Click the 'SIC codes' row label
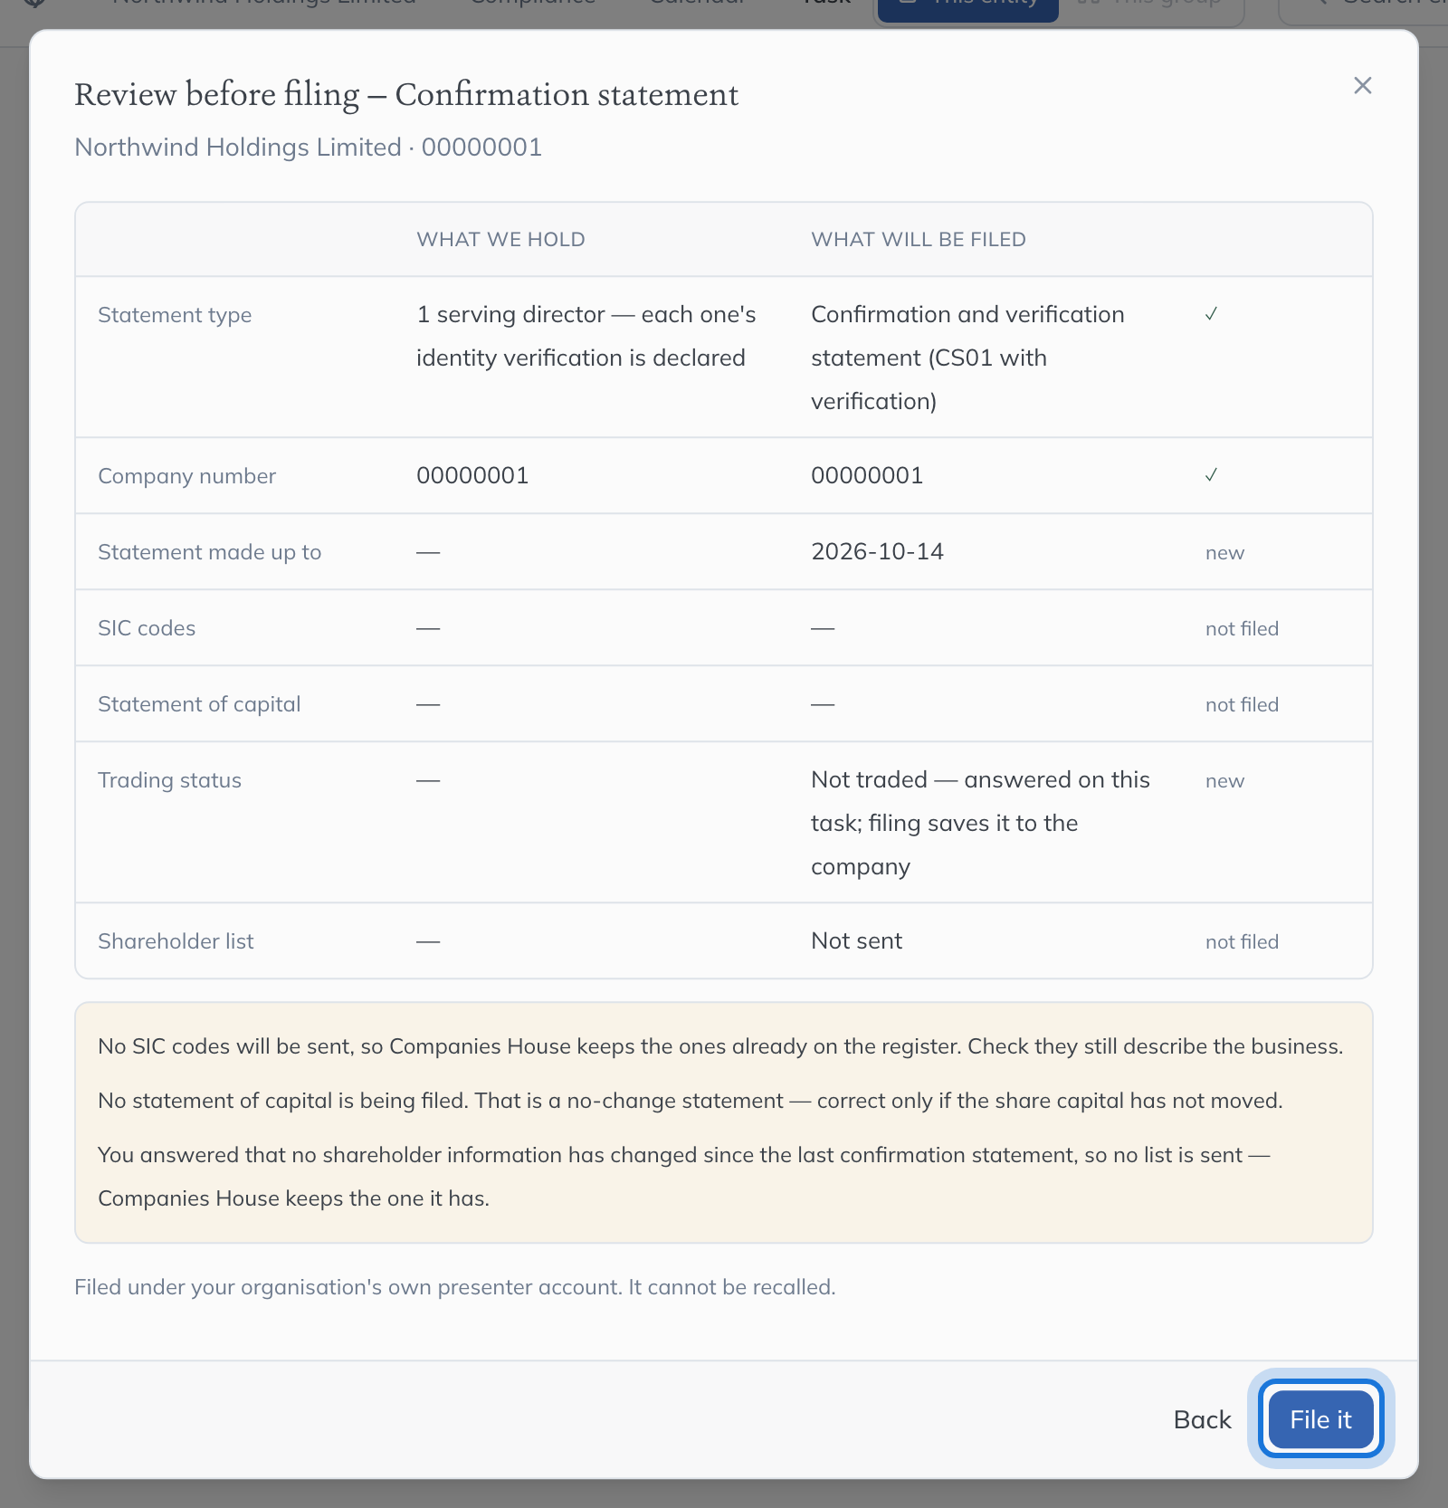1448x1508 pixels. (x=147, y=628)
